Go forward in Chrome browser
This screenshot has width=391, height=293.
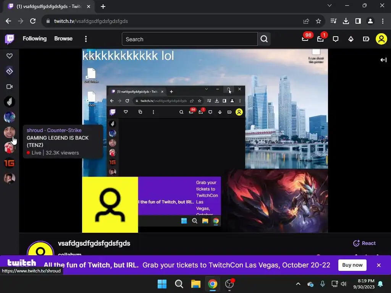[21, 21]
